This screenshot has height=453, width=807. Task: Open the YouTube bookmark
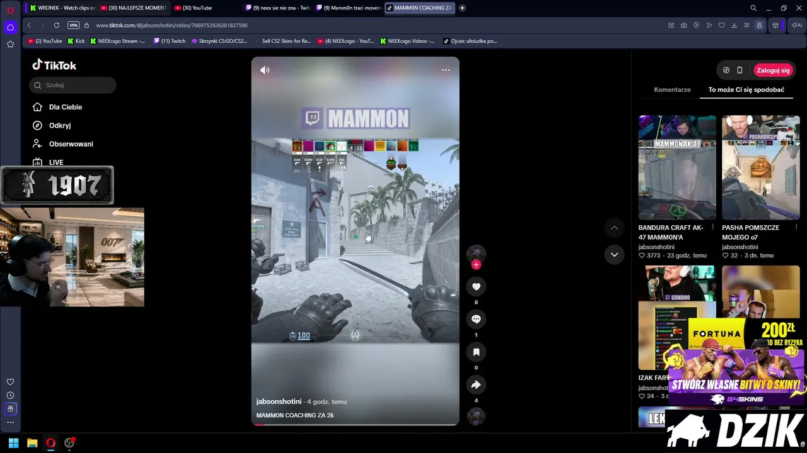pyautogui.click(x=45, y=41)
